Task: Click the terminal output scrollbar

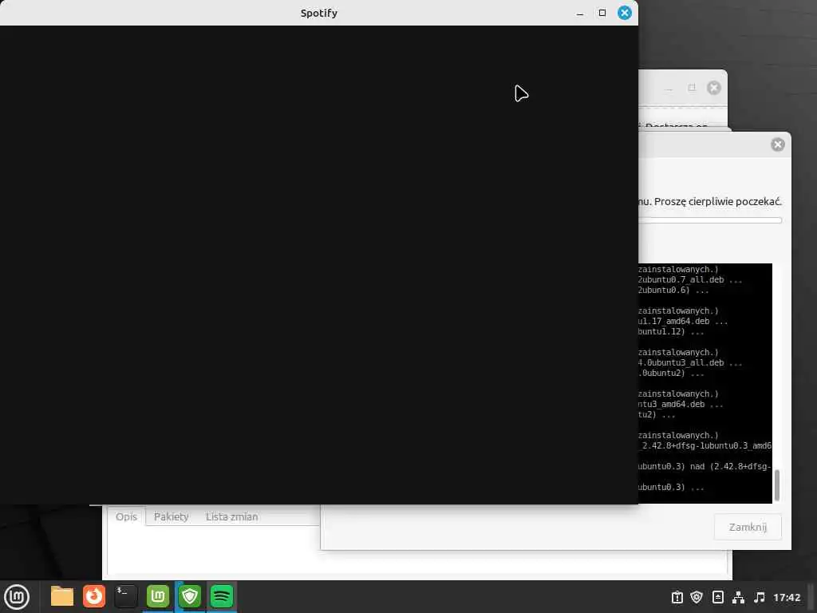Action: (777, 485)
